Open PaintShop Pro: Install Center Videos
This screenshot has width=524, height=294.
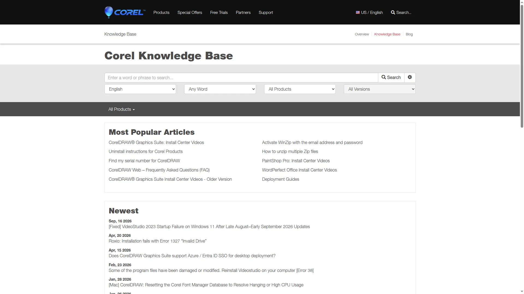(x=296, y=161)
